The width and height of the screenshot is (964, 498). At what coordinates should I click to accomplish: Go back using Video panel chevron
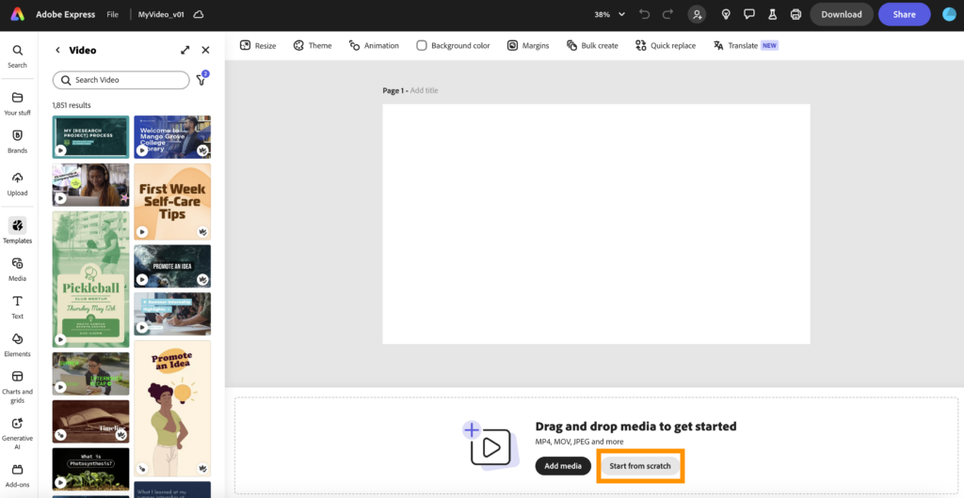coord(57,50)
